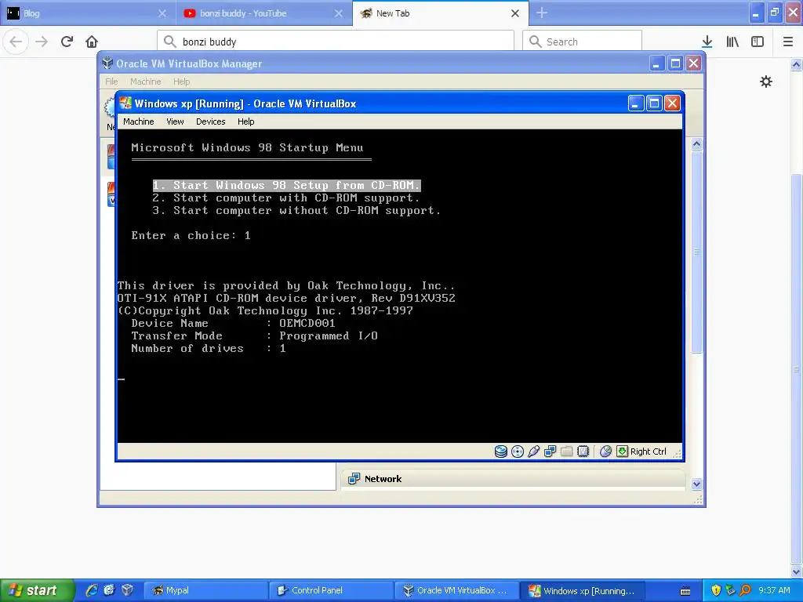Viewport: 803px width, 602px height.
Task: Open a new browser tab with plus button
Action: (x=542, y=13)
